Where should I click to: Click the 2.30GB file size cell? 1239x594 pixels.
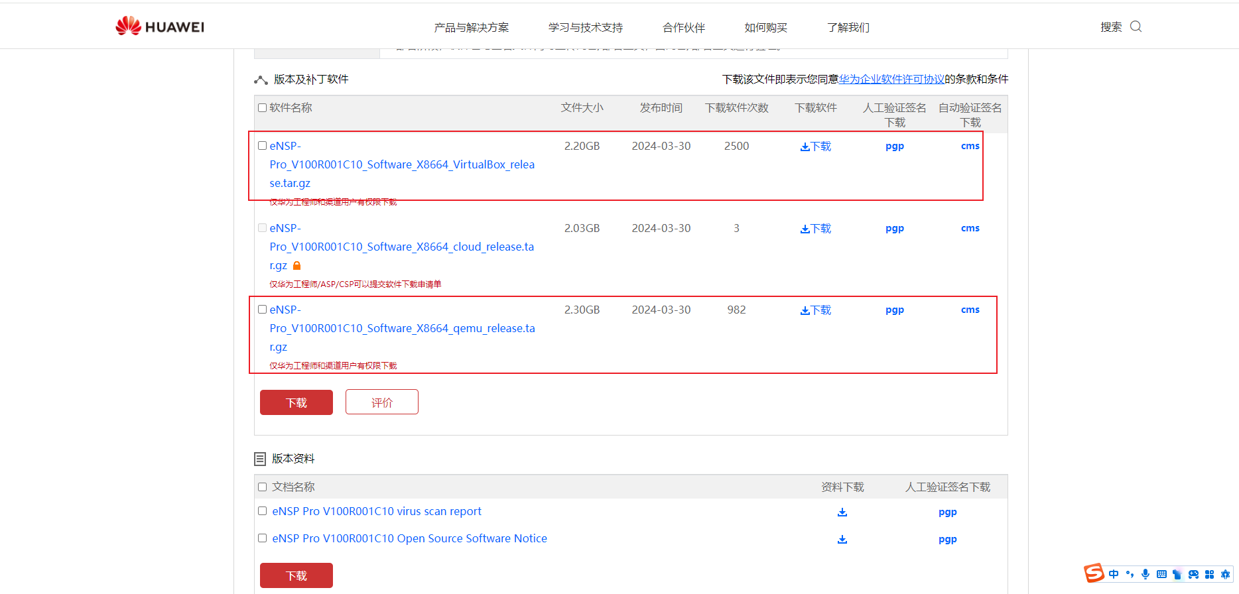[x=582, y=310]
